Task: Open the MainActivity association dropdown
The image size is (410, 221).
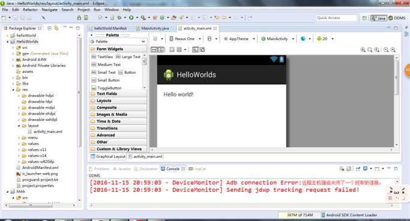Action: [x=278, y=38]
